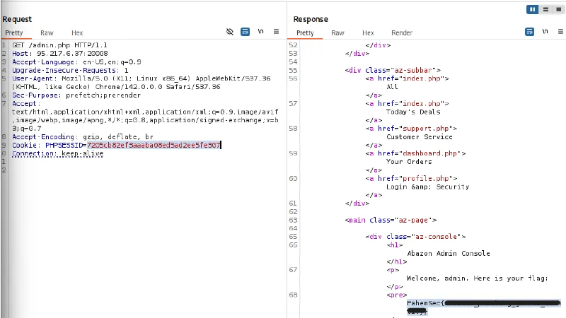
Task: Show response newline characters \n icon
Action: coord(545,32)
